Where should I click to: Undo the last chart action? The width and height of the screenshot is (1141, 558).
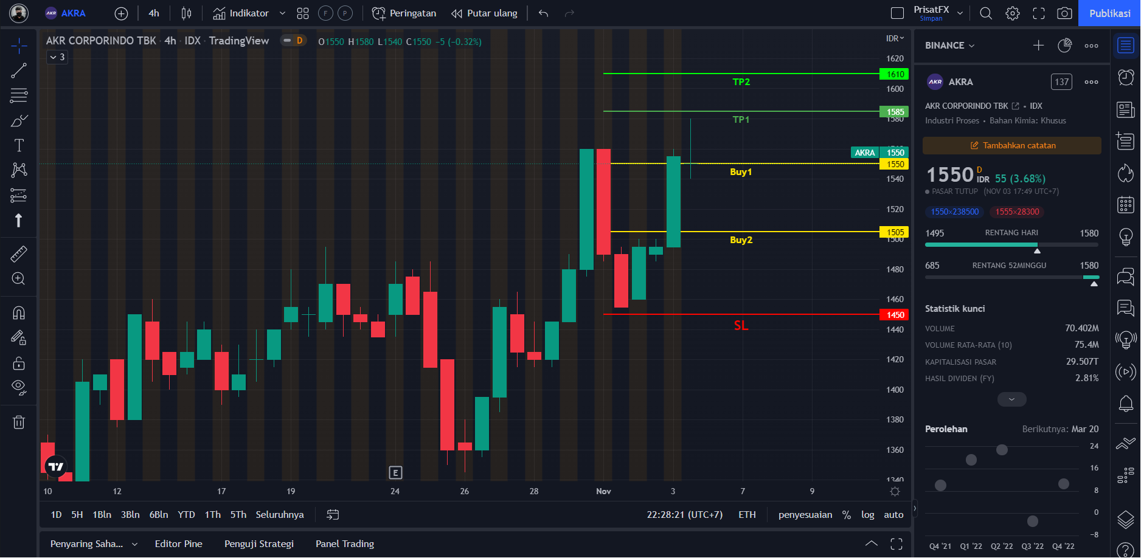pos(544,13)
